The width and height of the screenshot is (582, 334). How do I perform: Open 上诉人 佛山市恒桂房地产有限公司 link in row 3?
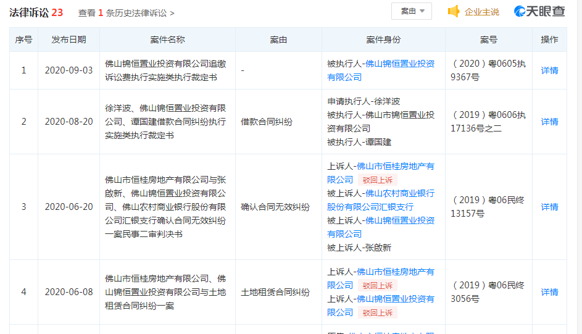[381, 173]
